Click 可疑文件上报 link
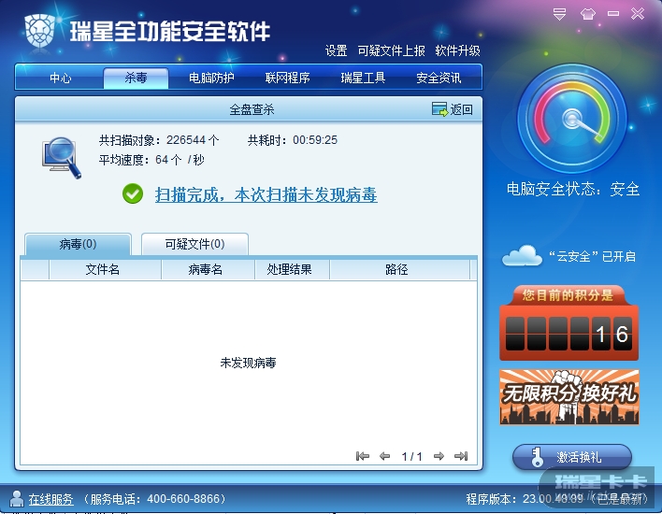662x514 pixels. pyautogui.click(x=391, y=51)
